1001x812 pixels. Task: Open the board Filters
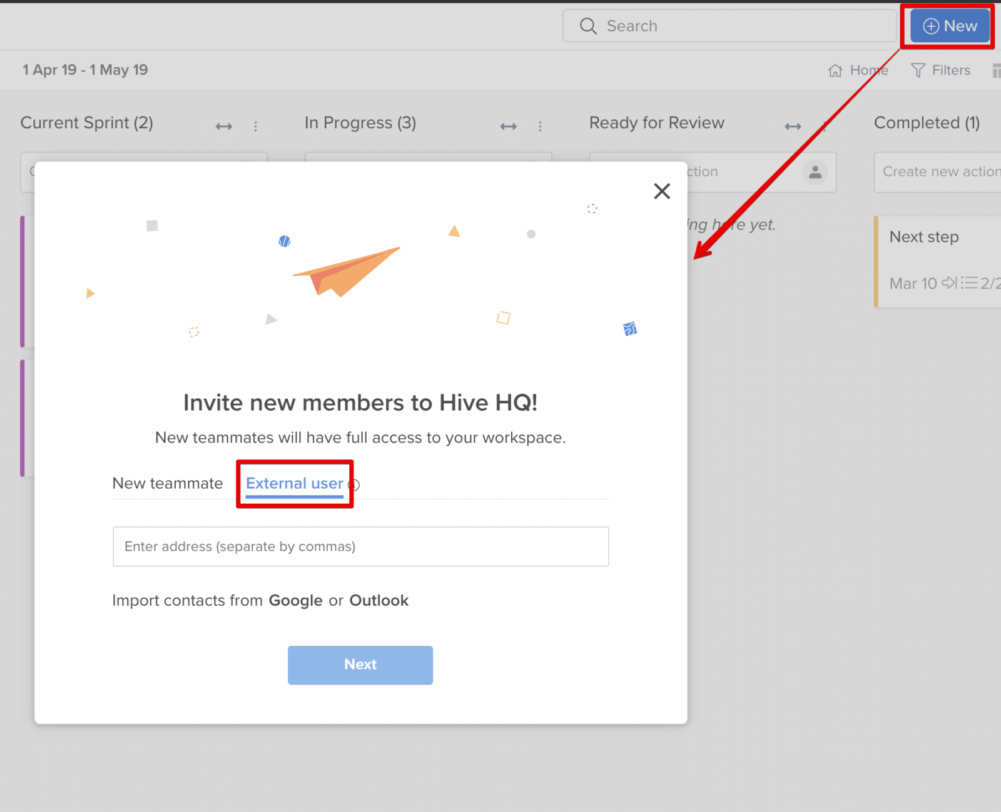tap(941, 70)
